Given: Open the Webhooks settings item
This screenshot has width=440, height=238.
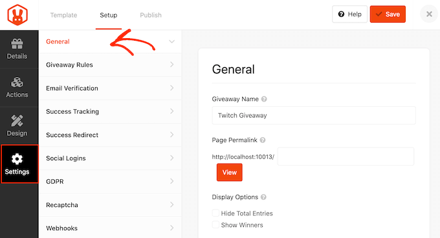Looking at the screenshot, I should 110,228.
